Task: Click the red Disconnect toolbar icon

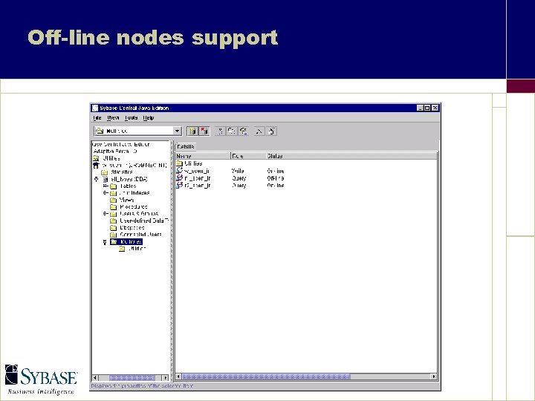Action: pyautogui.click(x=204, y=131)
